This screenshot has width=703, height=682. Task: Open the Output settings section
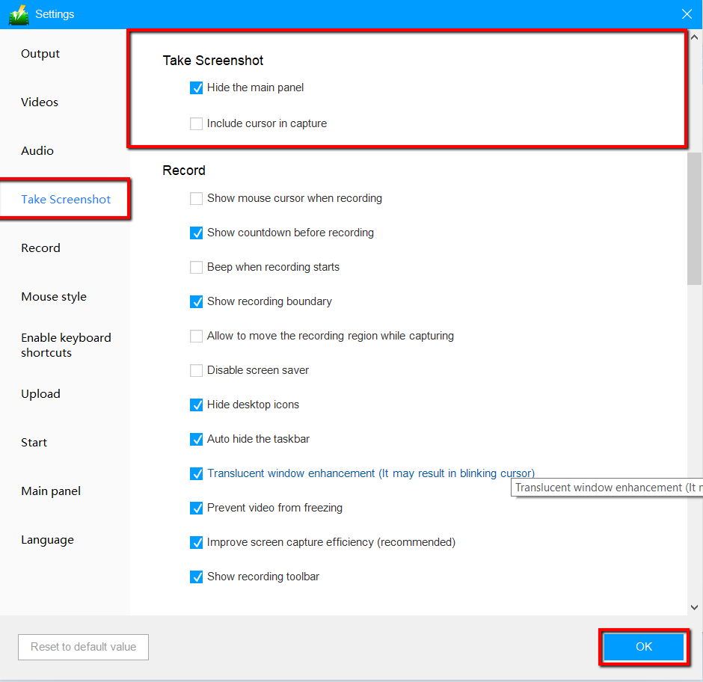(40, 53)
